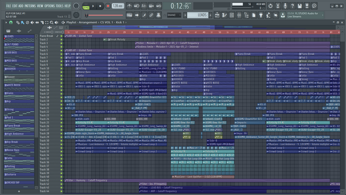Open the TOOLS menu
Image resolution: width=346 pixels, height=195 pixels.
60,6
